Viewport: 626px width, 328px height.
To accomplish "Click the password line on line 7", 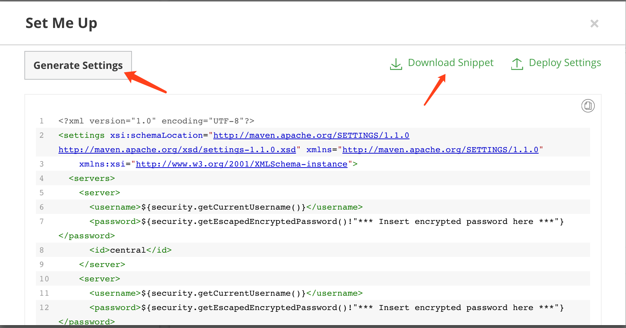I will (x=327, y=221).
